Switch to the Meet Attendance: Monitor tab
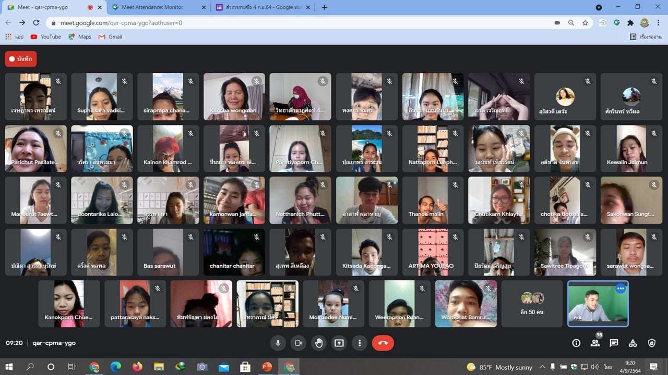The image size is (668, 375). coord(157,7)
